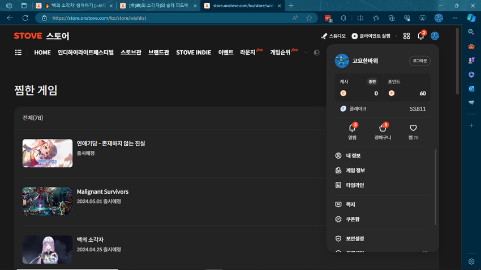481x270 pixels.
Task: Open the STOVE store hamburger menu
Action: (18, 53)
